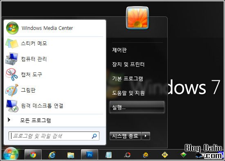Click the yellow diamond IE taskbar icon
The width and height of the screenshot is (225, 161).
165,155
